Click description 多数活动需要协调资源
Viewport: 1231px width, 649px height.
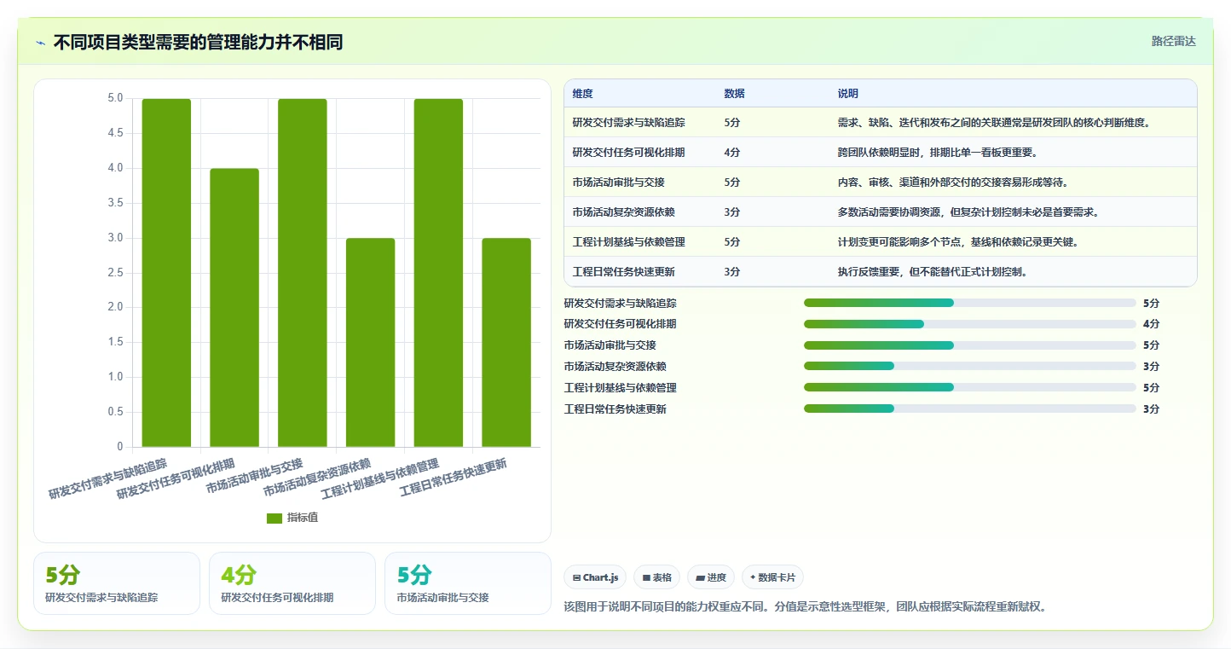[968, 212]
